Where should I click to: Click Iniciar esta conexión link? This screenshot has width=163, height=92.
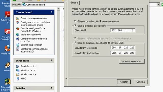31,35
